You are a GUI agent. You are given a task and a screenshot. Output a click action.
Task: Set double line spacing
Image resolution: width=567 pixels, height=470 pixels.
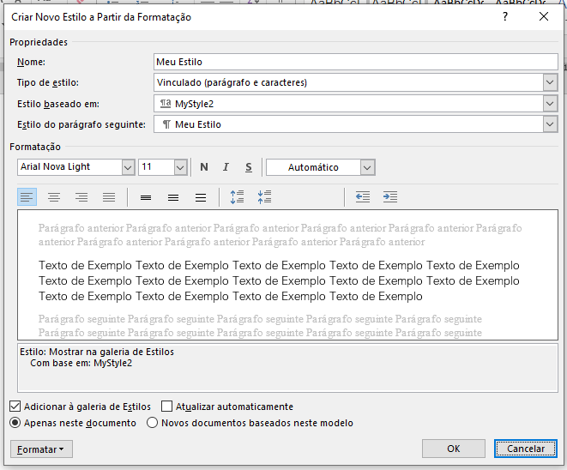pyautogui.click(x=201, y=197)
